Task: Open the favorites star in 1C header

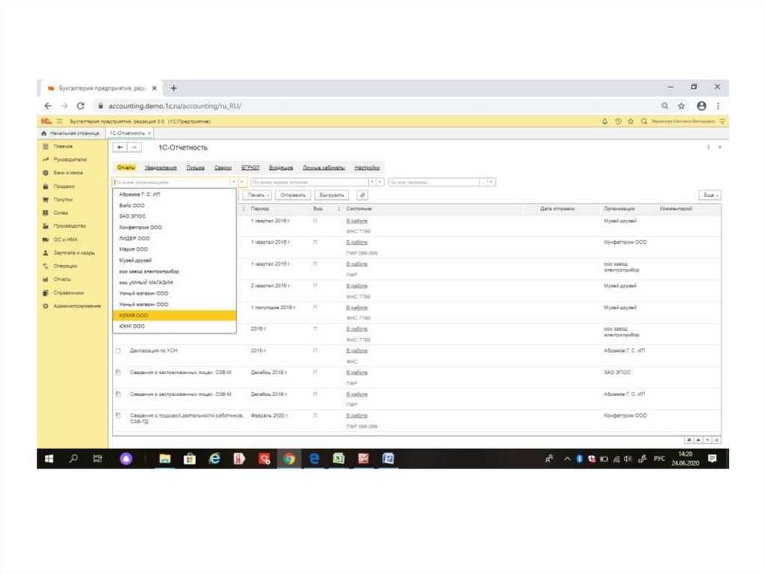Action: (631, 121)
